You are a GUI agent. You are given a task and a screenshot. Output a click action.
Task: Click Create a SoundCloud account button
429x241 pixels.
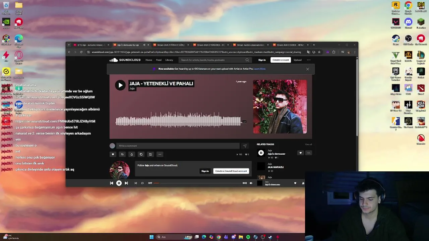(231, 171)
